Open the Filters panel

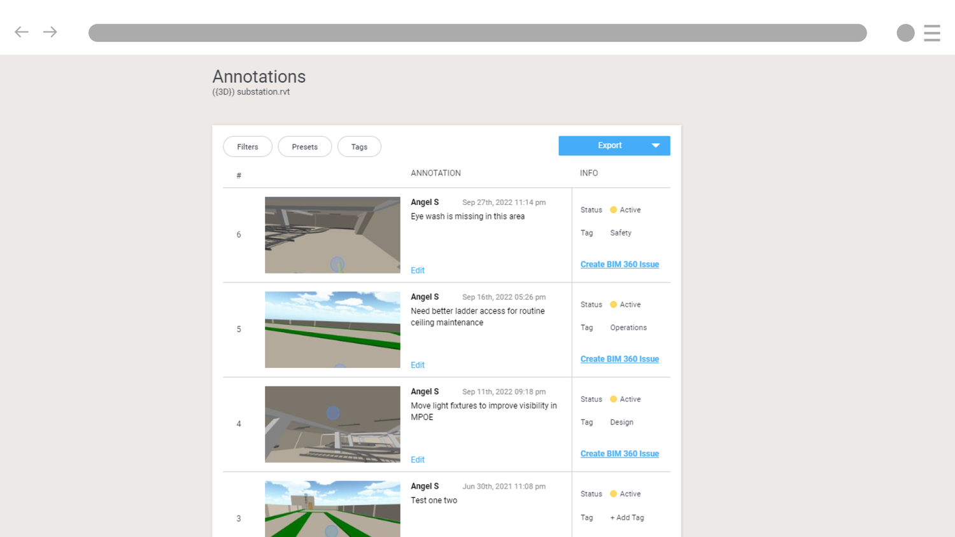point(248,146)
